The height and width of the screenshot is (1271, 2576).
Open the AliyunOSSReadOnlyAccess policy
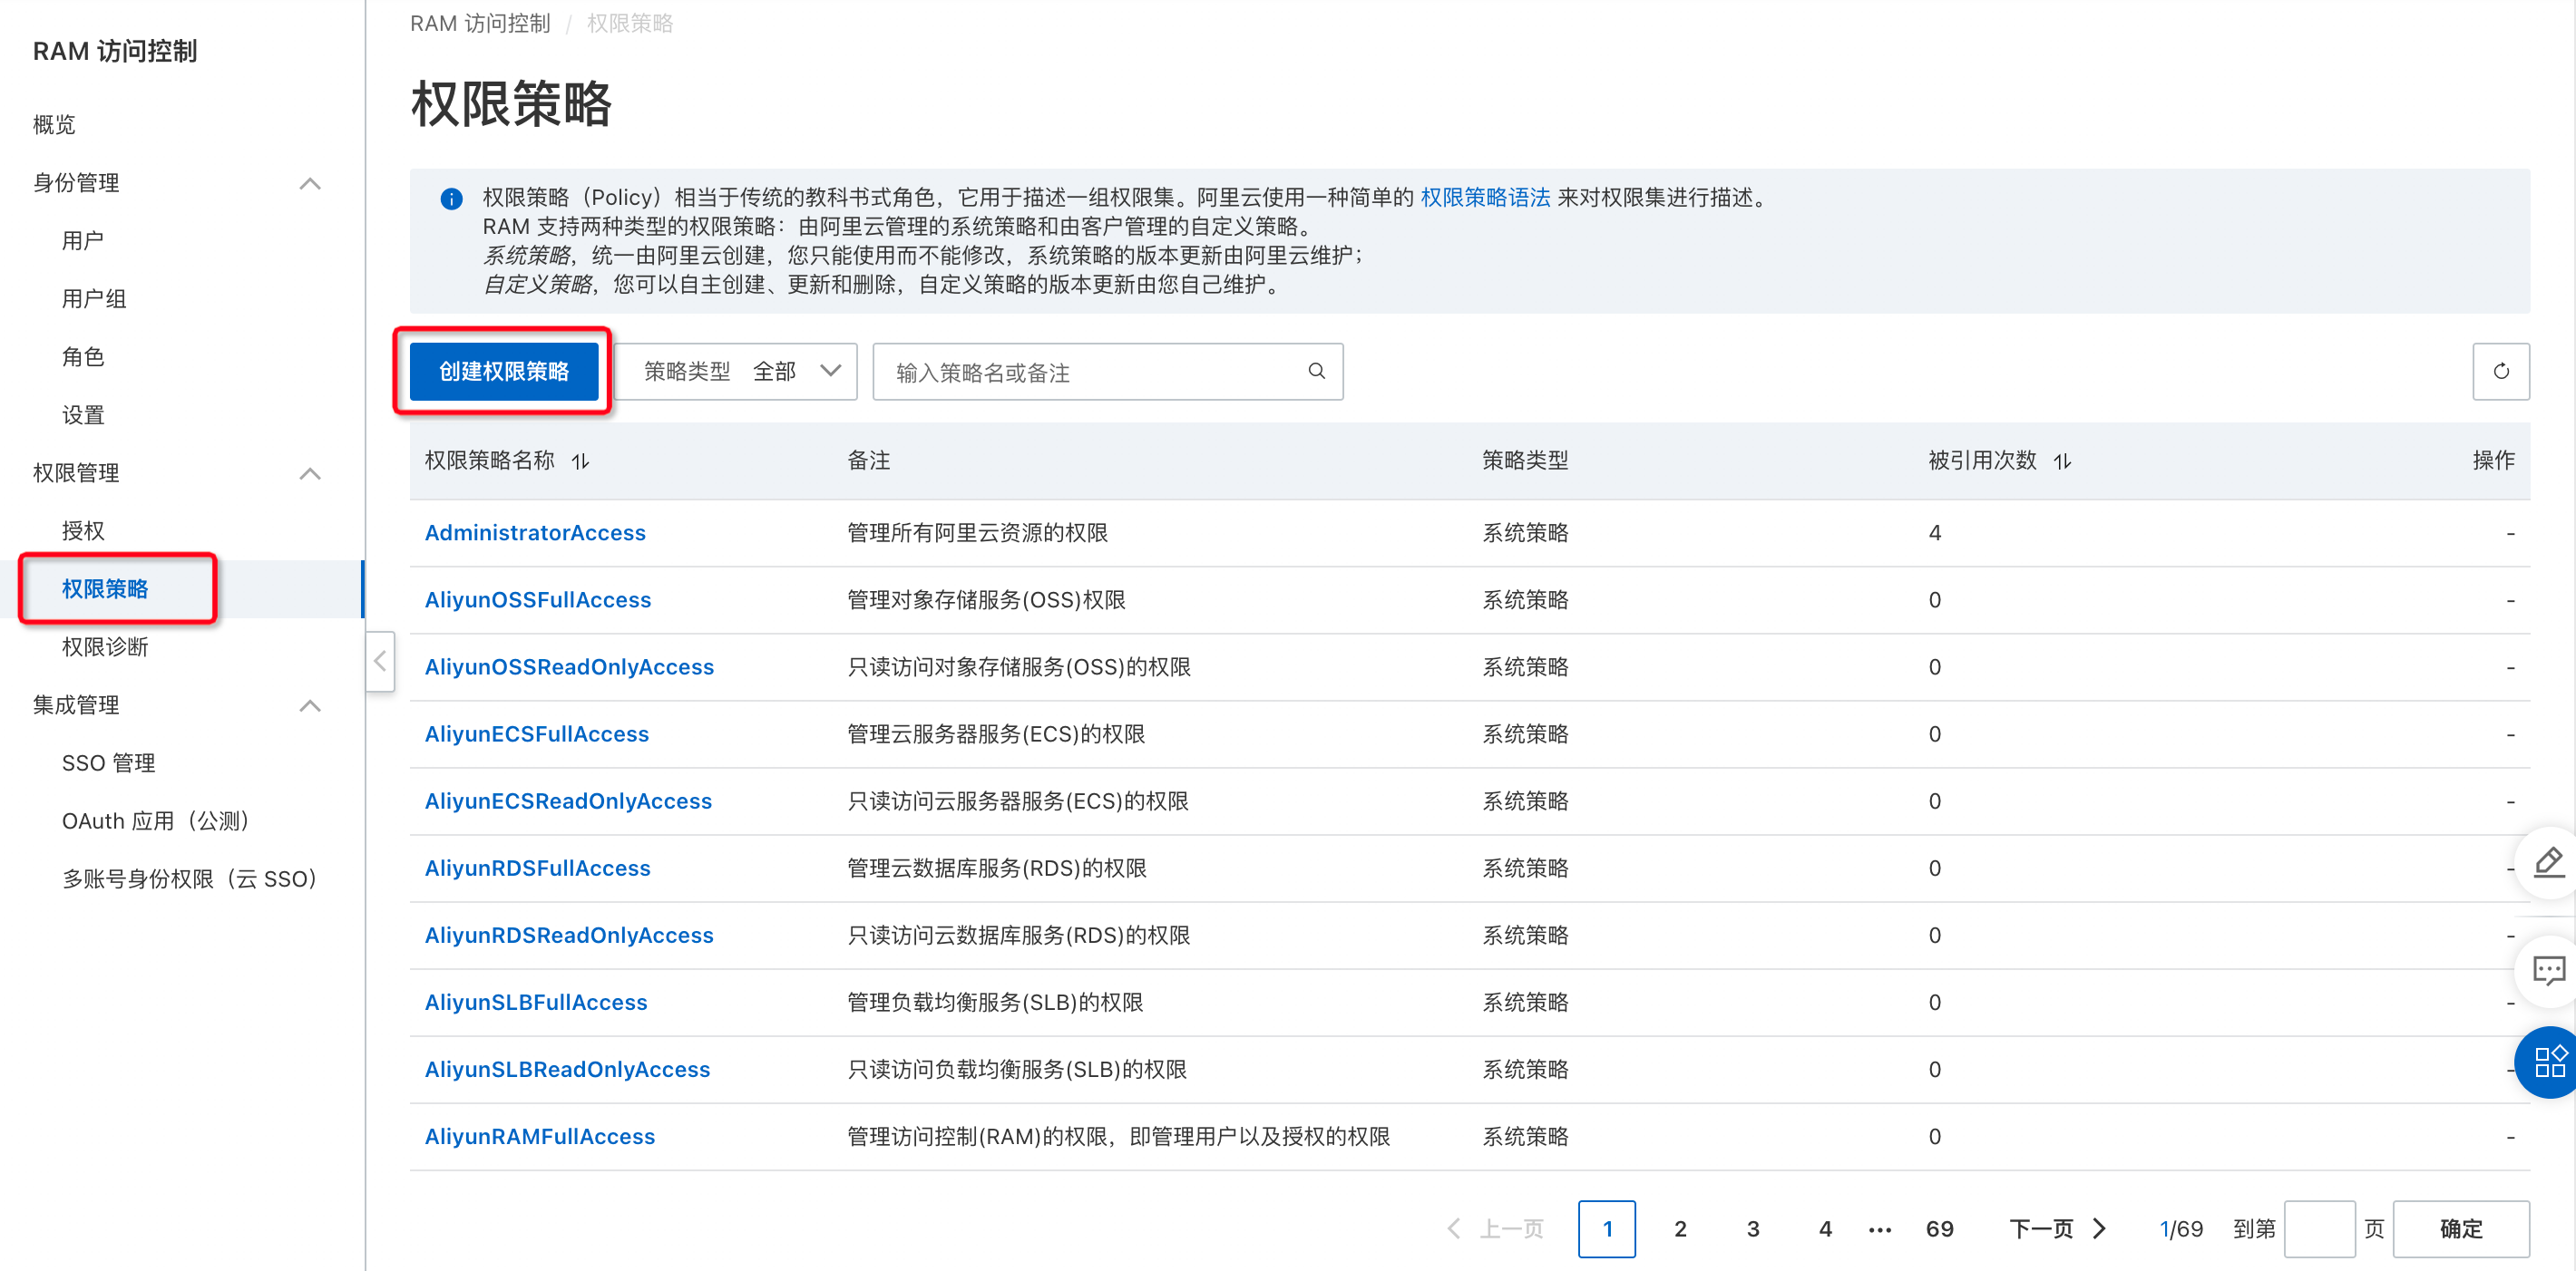coord(569,666)
